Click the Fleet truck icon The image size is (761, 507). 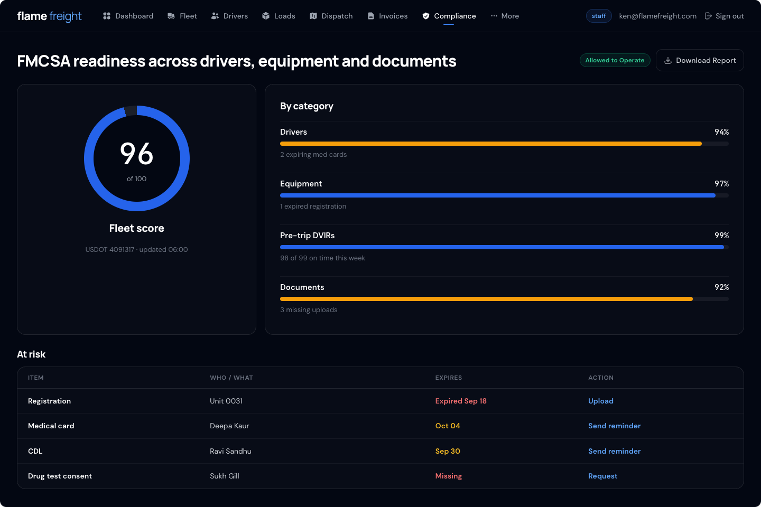tap(171, 16)
